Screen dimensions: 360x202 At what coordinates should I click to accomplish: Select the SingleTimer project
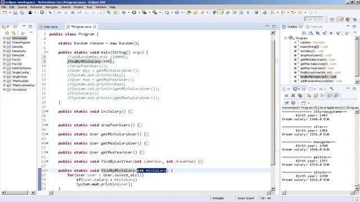point(20,77)
